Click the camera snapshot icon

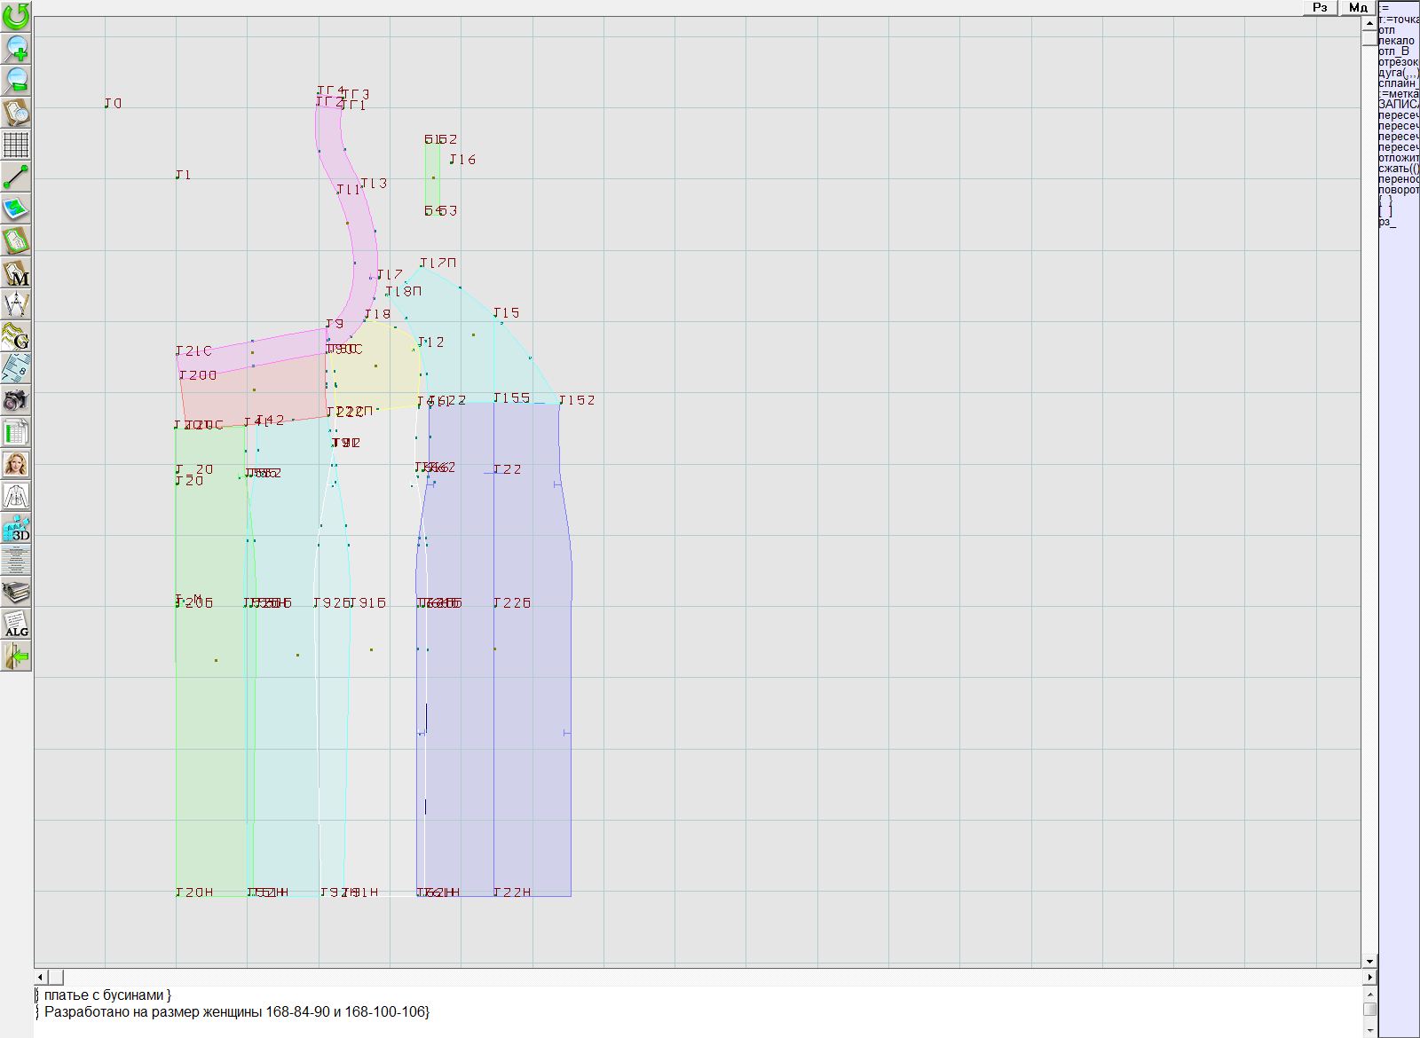16,400
